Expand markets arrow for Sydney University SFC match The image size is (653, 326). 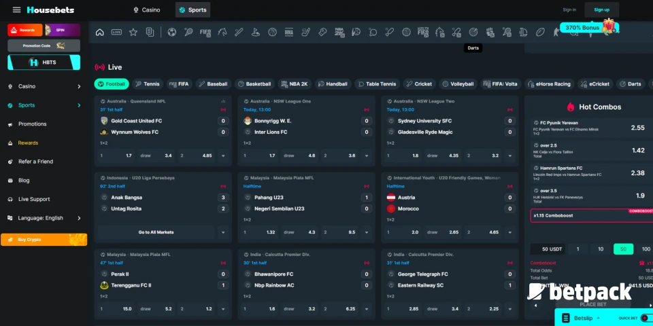[509, 156]
